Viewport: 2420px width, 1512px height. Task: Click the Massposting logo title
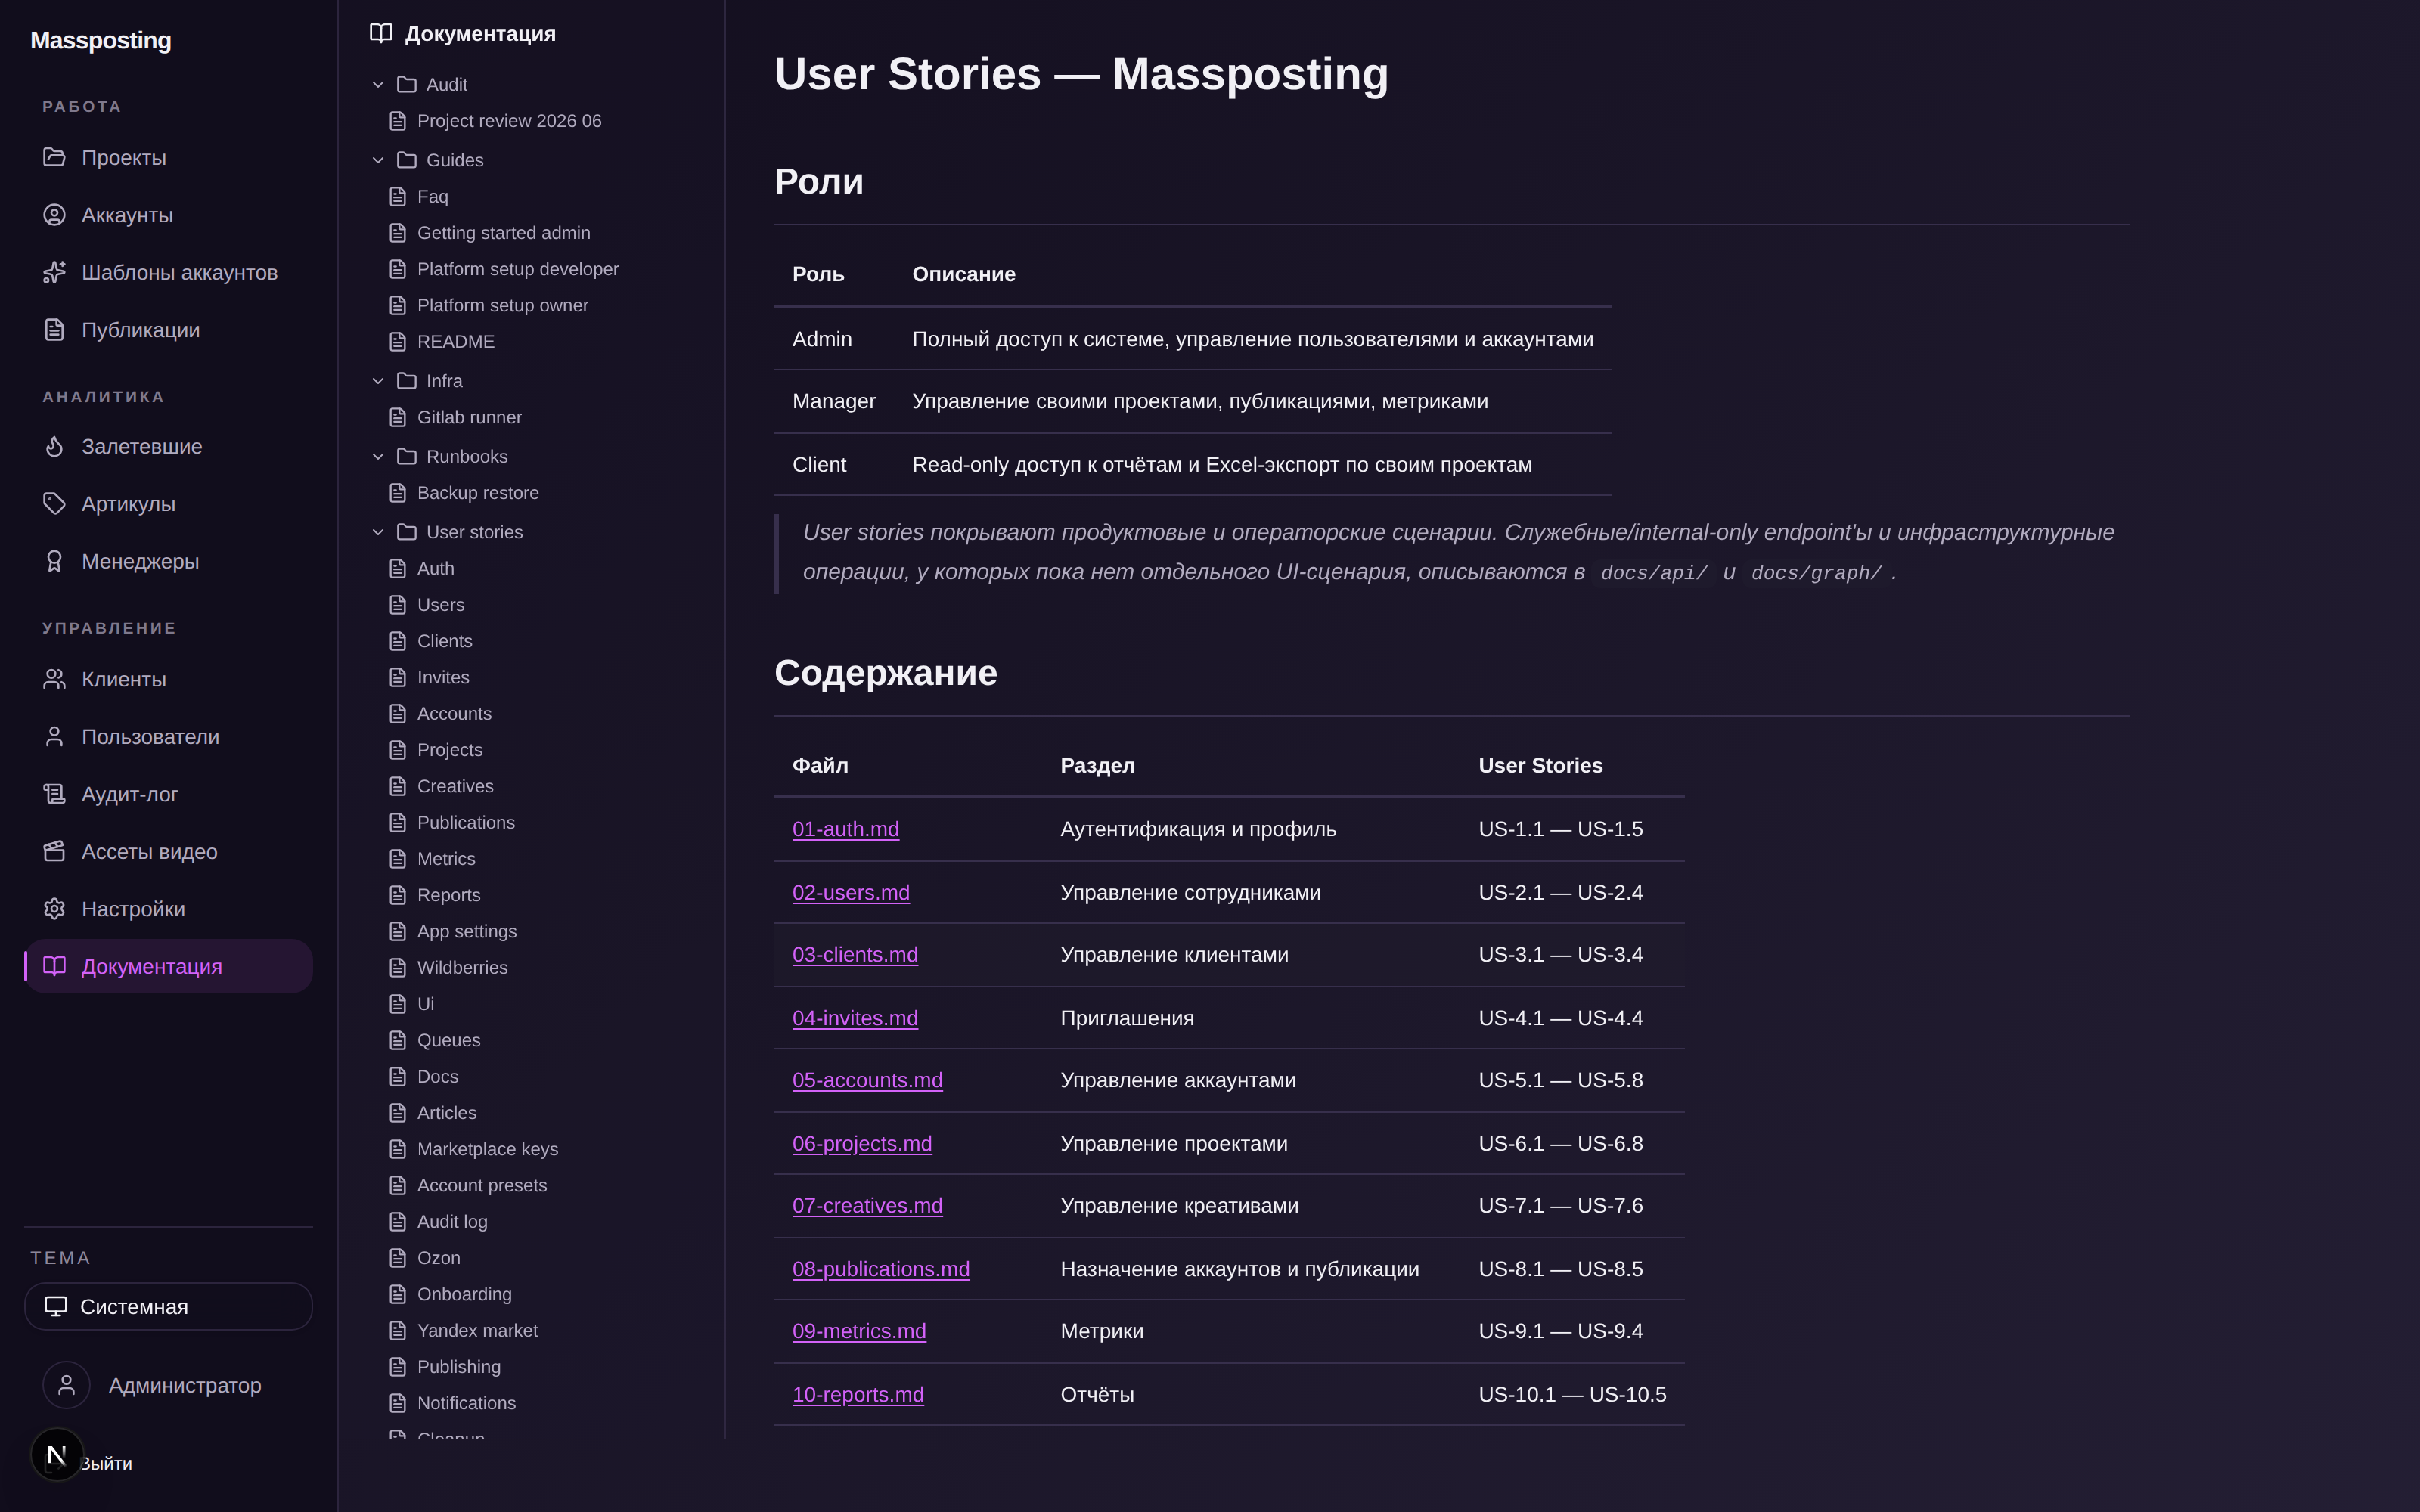click(101, 40)
